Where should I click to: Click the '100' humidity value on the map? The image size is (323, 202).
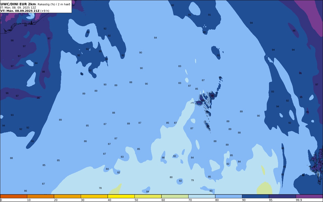tap(202, 100)
